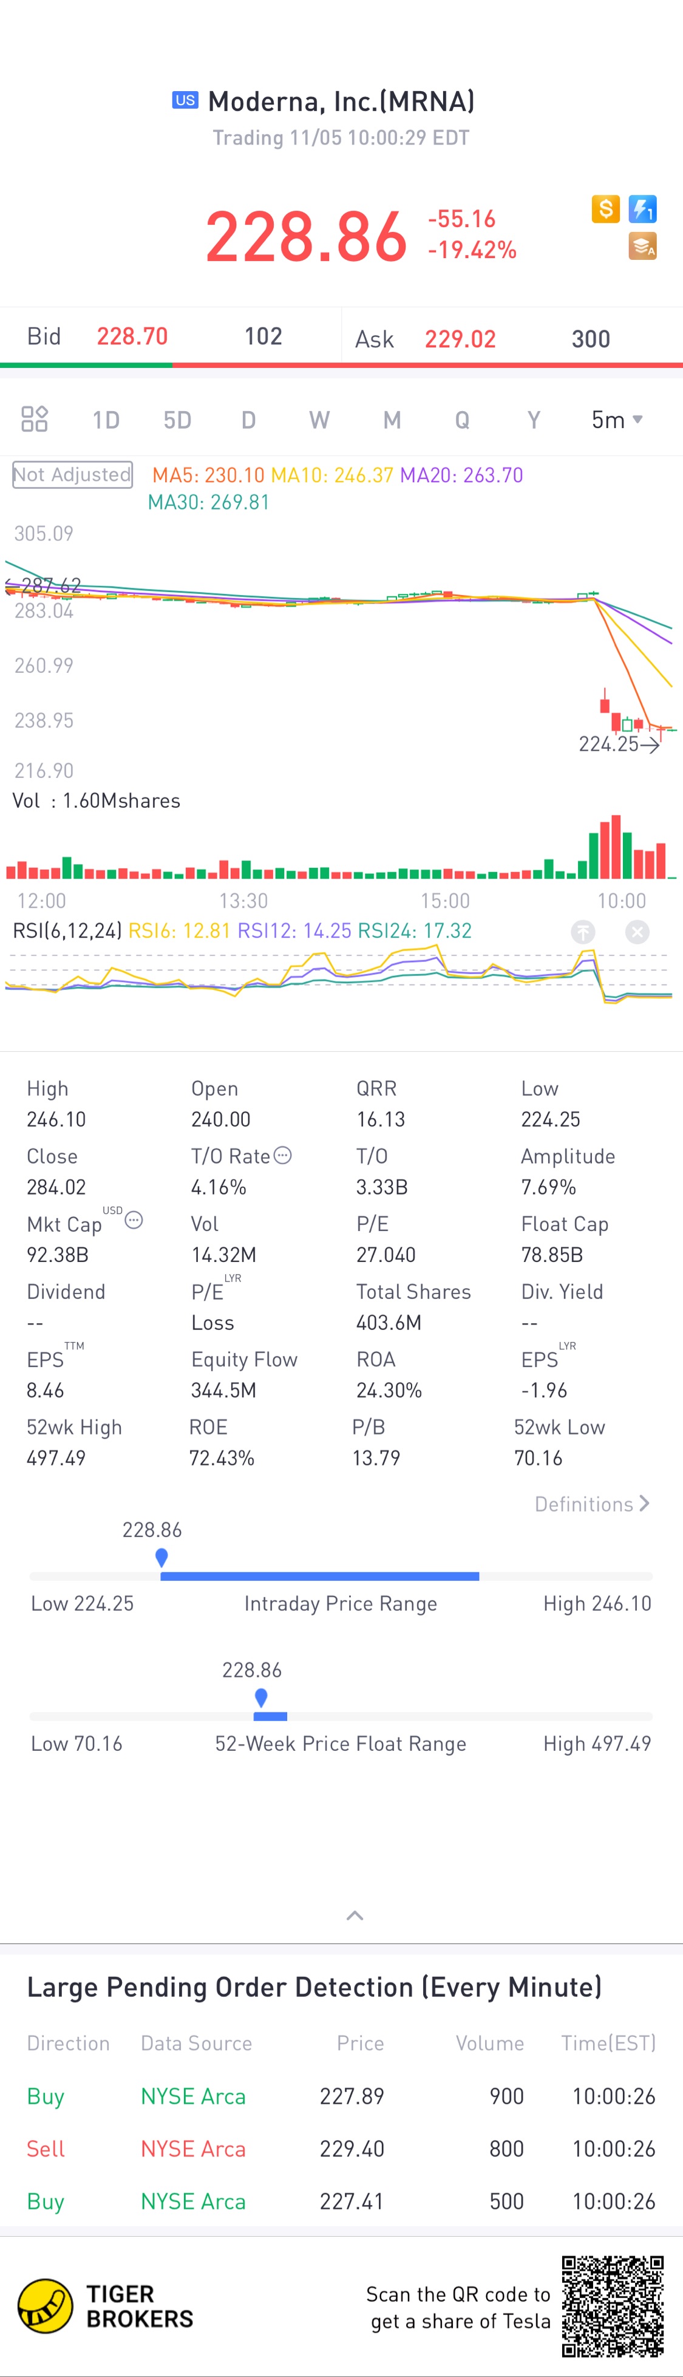The width and height of the screenshot is (683, 2377).
Task: Select the Buy order row at 227.89
Action: point(341,2096)
